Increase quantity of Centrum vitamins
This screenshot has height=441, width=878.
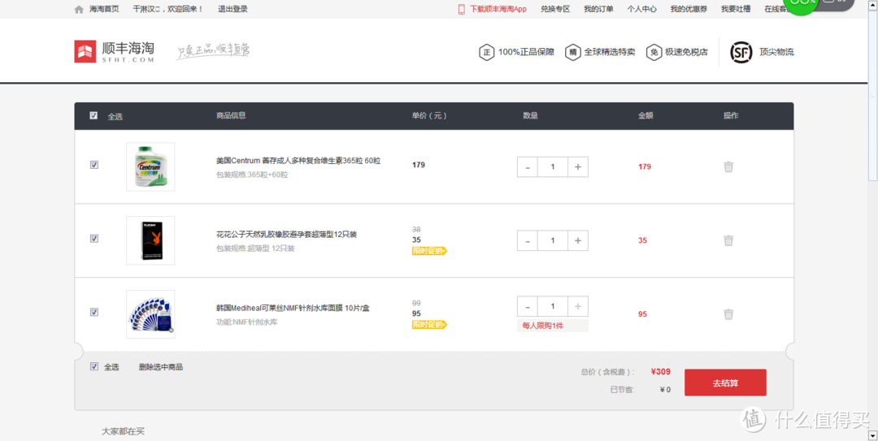[x=578, y=166]
